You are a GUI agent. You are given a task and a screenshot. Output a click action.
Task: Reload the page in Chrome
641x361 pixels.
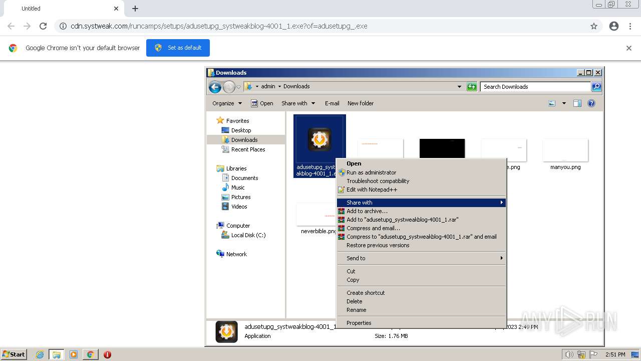tap(43, 26)
